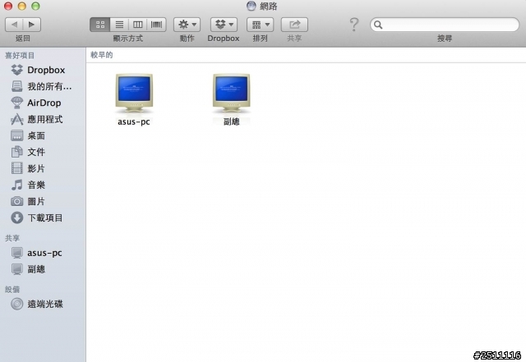Zoom the window with the green button
The height and width of the screenshot is (362, 526).
[35, 6]
